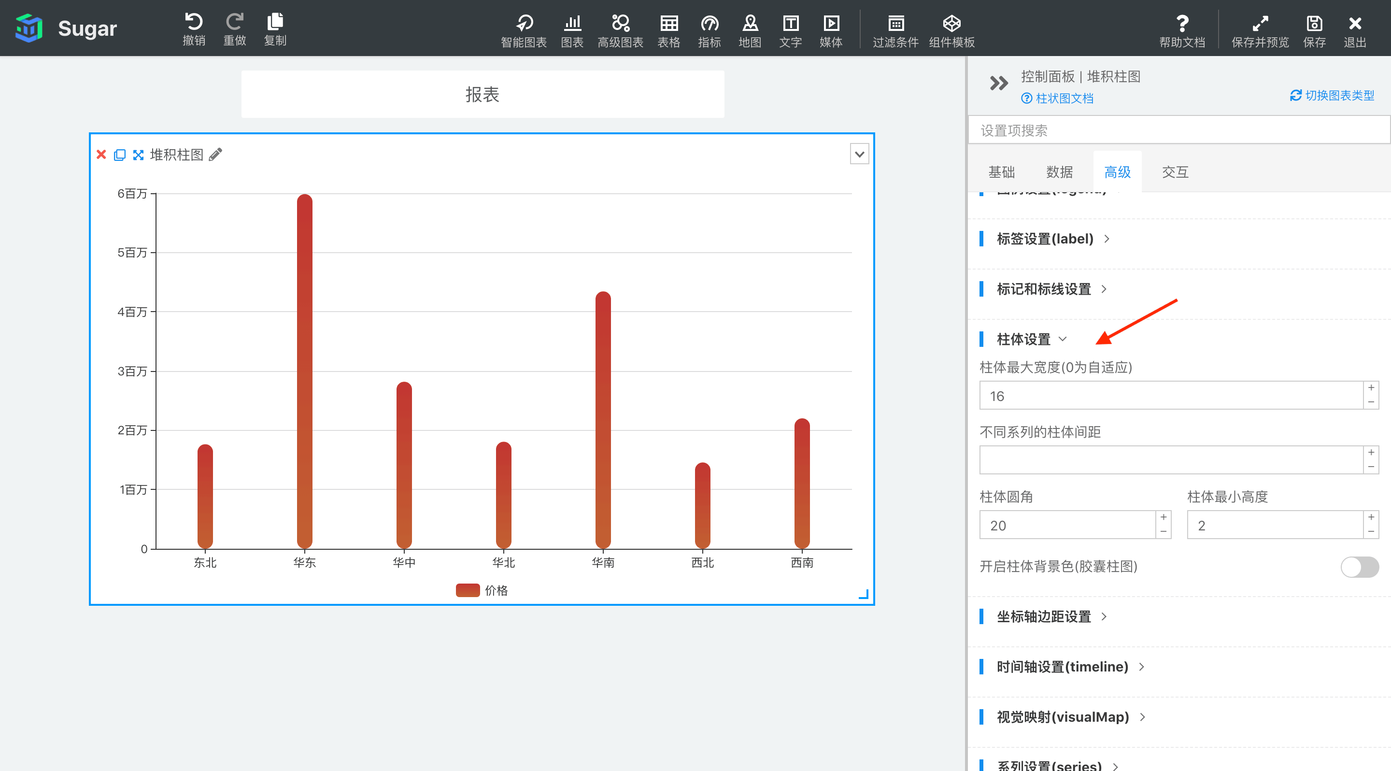This screenshot has height=771, width=1391.
Task: Expand 标签设置(label) section
Action: 1044,239
